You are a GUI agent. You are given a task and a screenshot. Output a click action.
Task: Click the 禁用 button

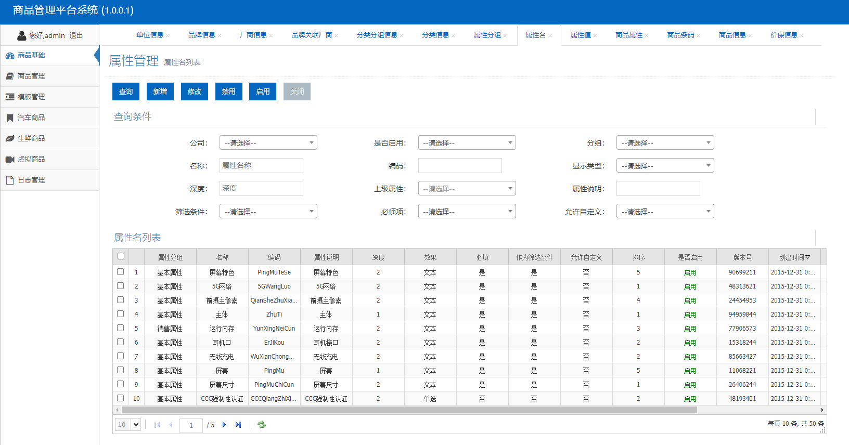point(229,91)
